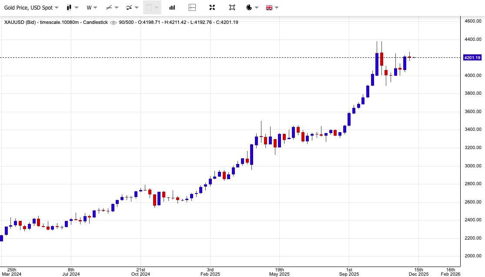Open the indicators dropdown
This screenshot has width=485, height=277.
point(132,7)
